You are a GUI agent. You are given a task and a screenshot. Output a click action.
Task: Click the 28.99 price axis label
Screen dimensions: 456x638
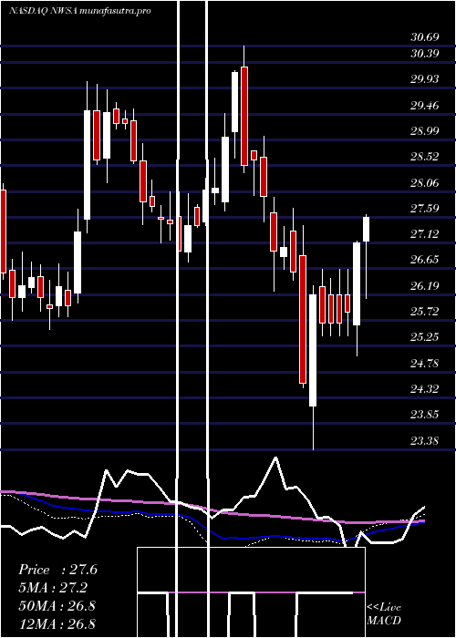coord(425,131)
